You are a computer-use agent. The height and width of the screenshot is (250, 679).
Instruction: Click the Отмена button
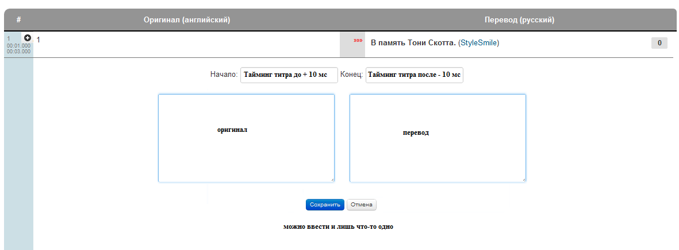[x=362, y=205]
